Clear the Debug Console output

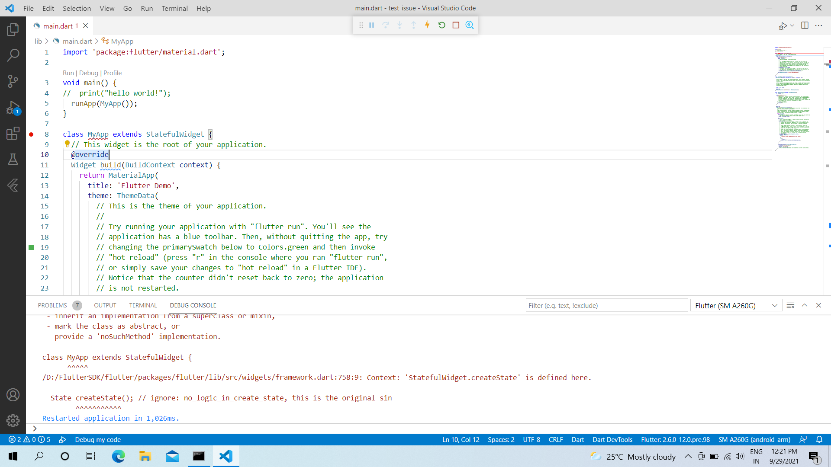tap(791, 305)
